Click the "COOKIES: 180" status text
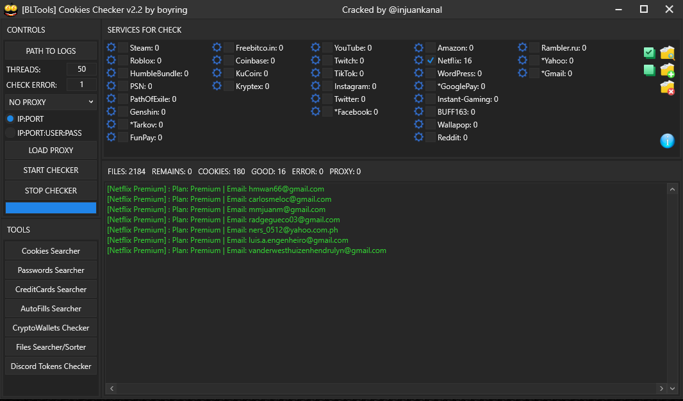 [x=221, y=172]
